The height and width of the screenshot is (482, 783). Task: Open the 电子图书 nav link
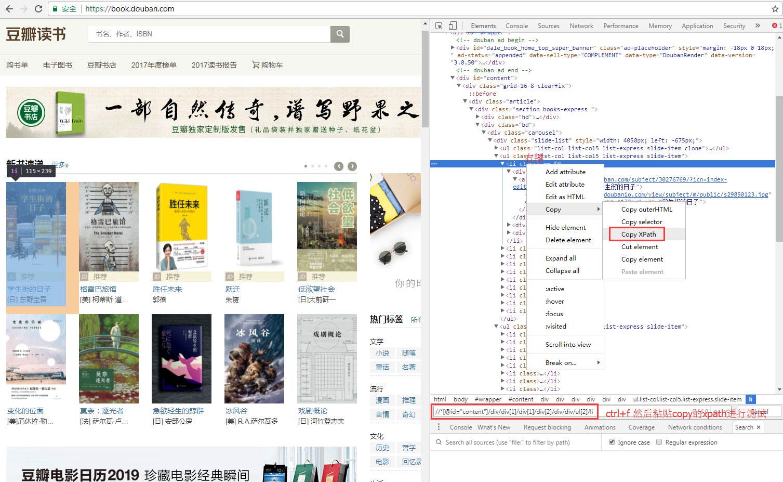click(x=58, y=65)
